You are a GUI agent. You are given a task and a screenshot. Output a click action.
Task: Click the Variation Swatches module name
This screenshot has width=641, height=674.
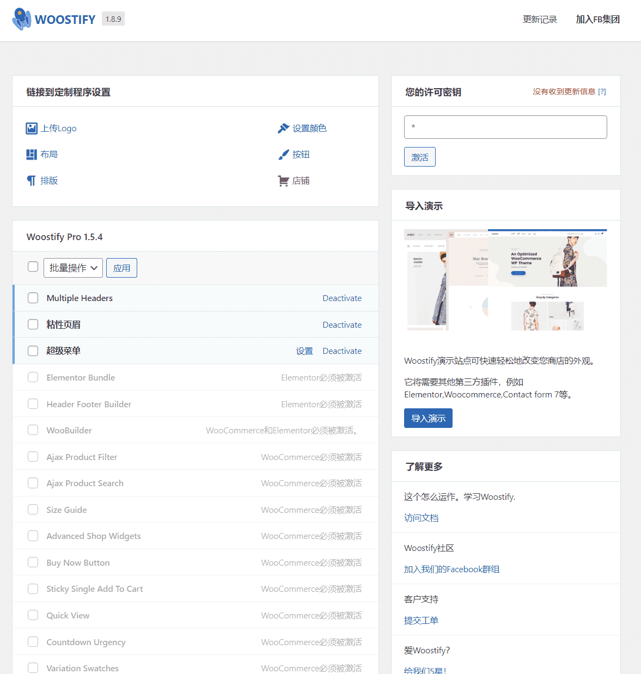82,668
